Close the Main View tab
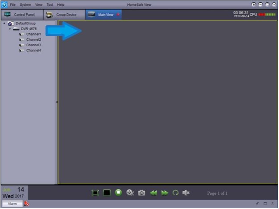Image resolution: width=279 pixels, height=209 pixels. click(118, 15)
